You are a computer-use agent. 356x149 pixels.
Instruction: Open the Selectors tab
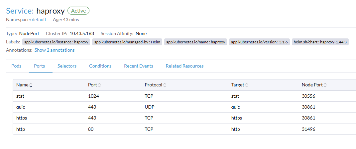pyautogui.click(x=67, y=66)
